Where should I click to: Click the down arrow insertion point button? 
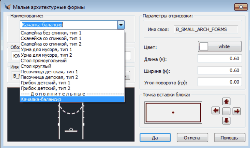(227, 121)
